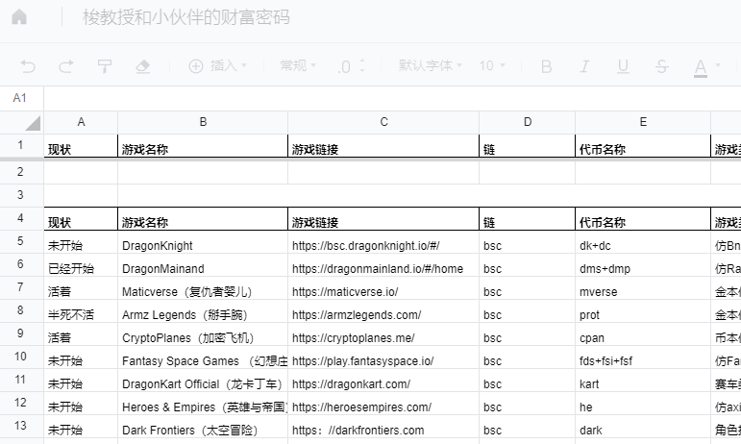This screenshot has width=741, height=444.
Task: Toggle underline formatting
Action: pos(623,66)
